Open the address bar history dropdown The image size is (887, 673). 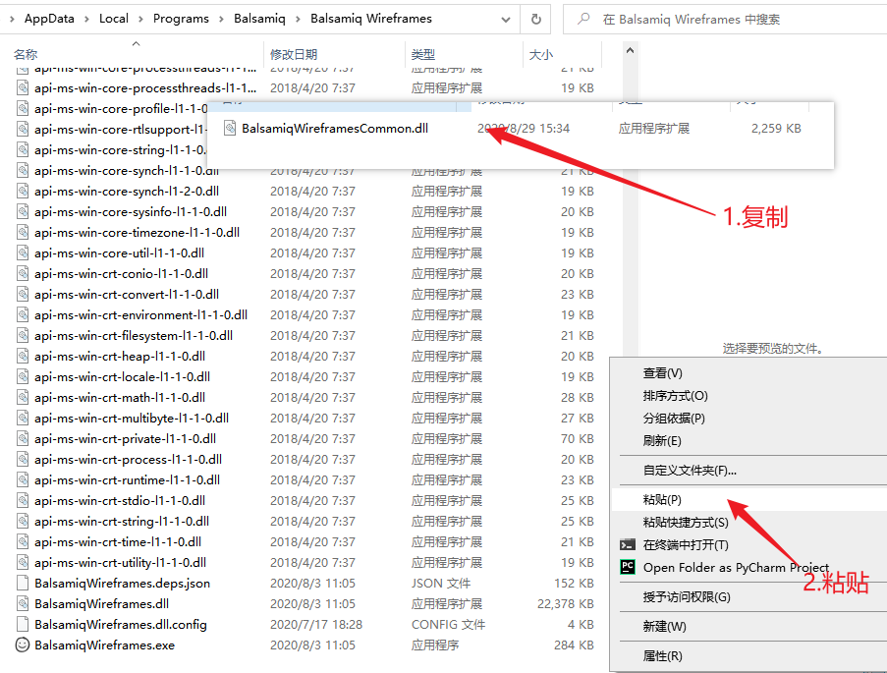point(506,20)
